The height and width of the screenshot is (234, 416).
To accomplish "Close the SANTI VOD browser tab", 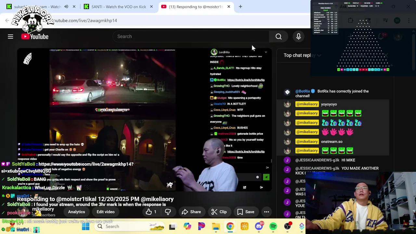I will tap(151, 6).
